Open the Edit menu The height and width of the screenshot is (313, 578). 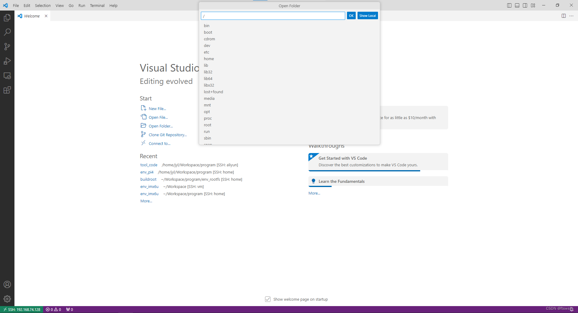[27, 5]
